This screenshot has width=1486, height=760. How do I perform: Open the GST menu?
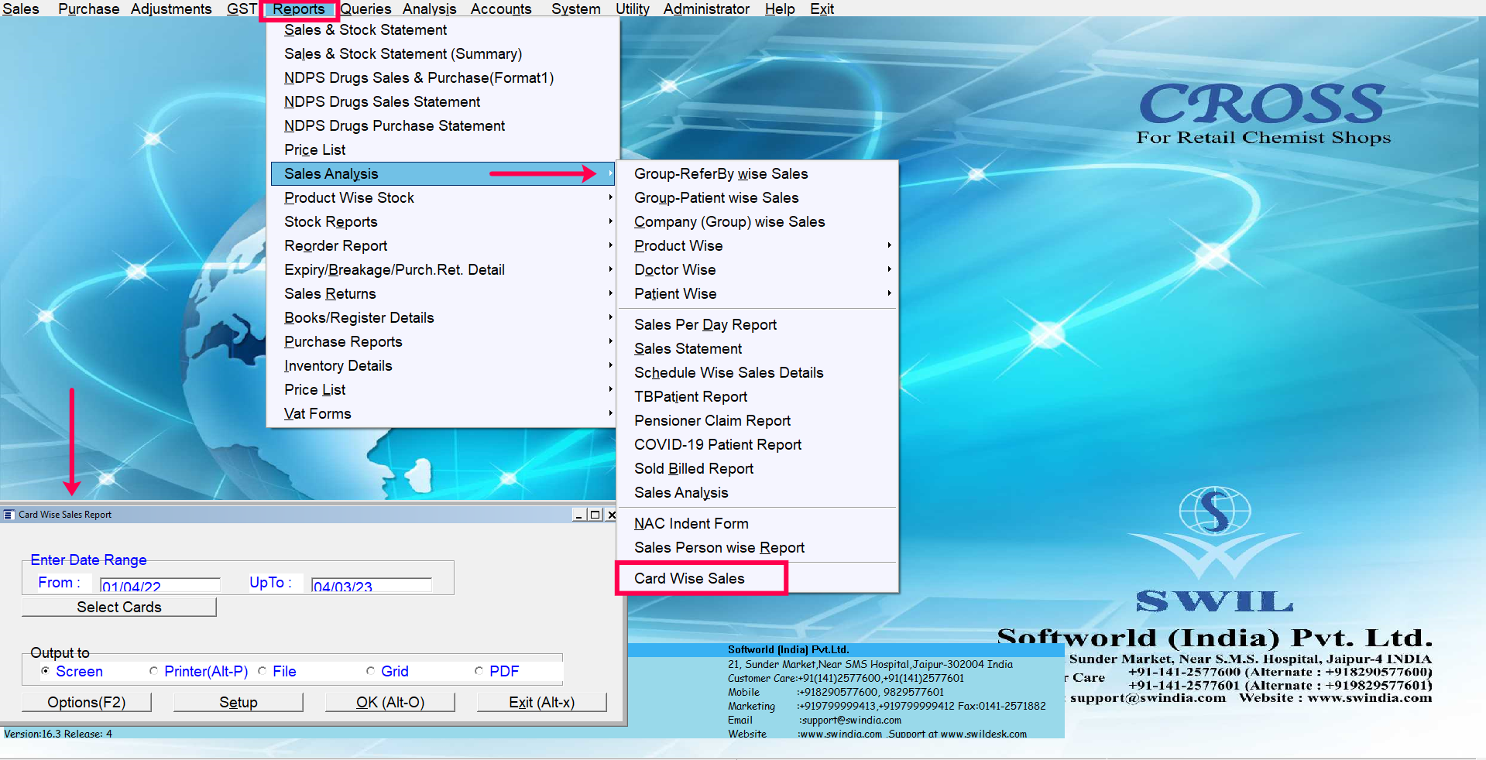pos(242,9)
